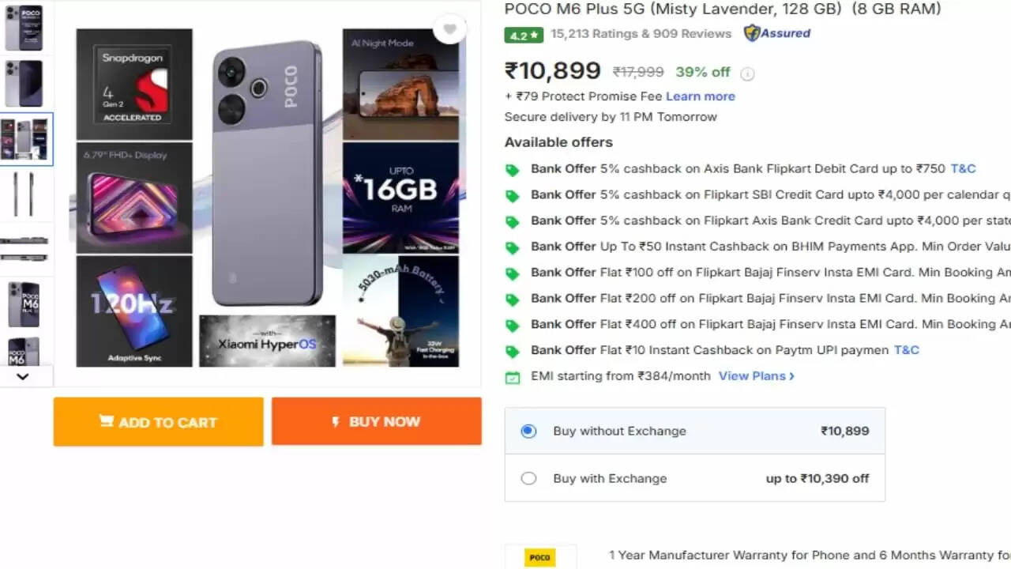1011x569 pixels.
Task: Select the Buy without Exchange option
Action: pyautogui.click(x=529, y=430)
